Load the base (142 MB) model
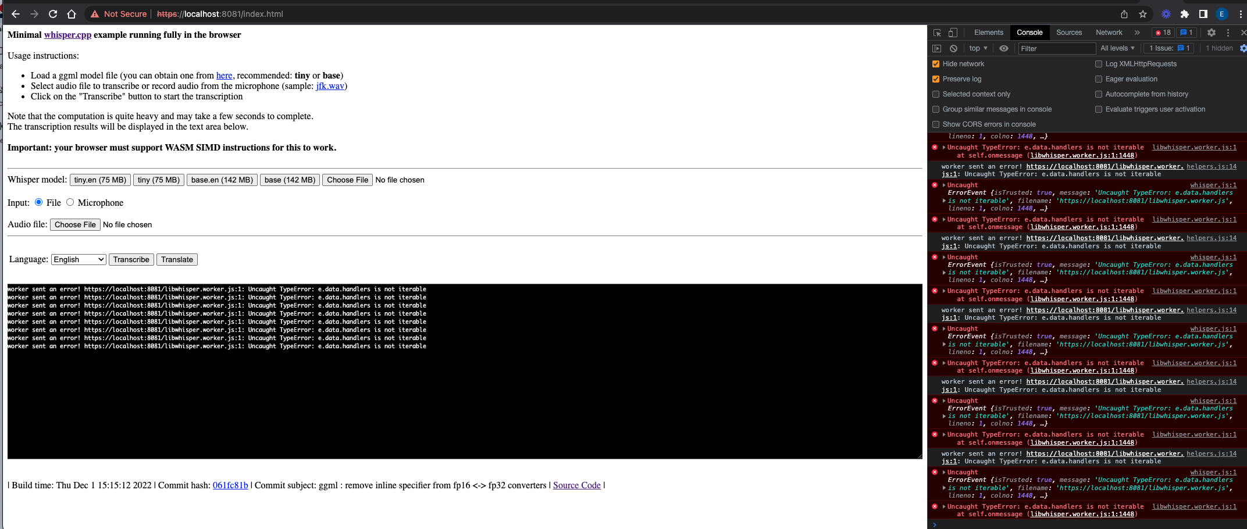This screenshot has width=1247, height=529. tap(290, 180)
